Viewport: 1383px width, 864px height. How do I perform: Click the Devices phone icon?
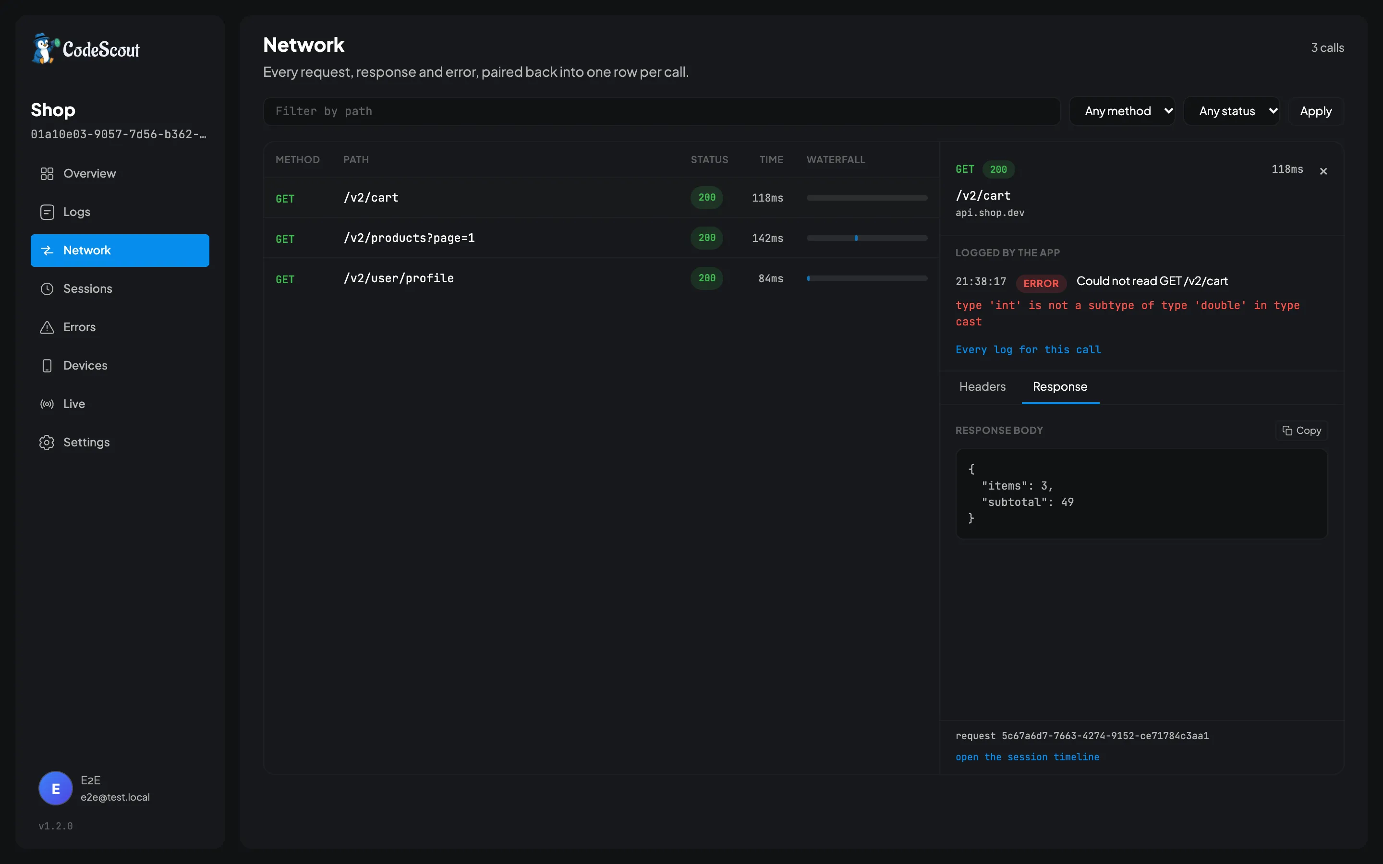pos(47,366)
